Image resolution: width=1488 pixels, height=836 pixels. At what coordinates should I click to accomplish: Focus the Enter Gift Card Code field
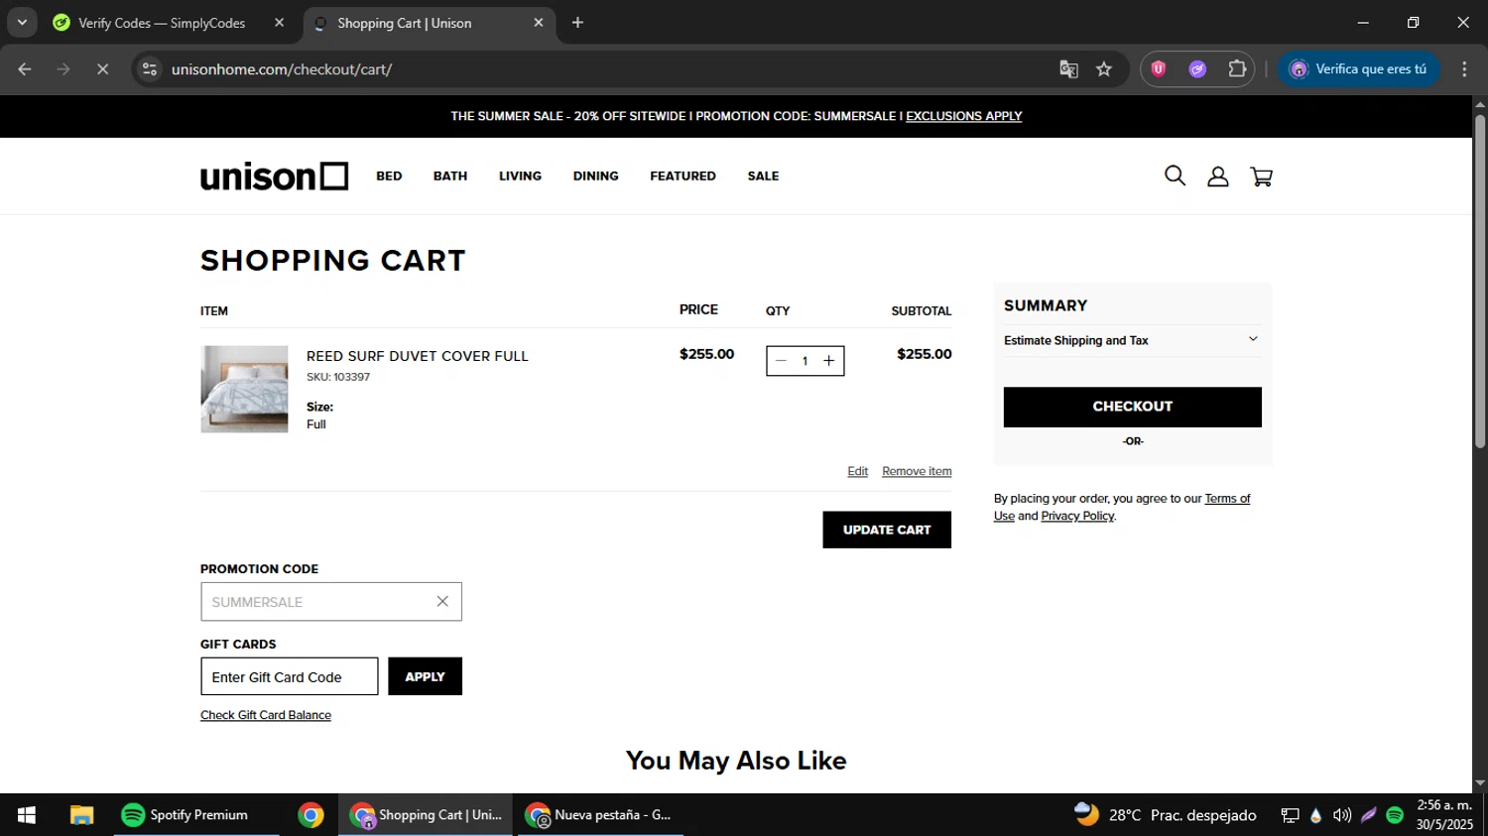pos(289,676)
